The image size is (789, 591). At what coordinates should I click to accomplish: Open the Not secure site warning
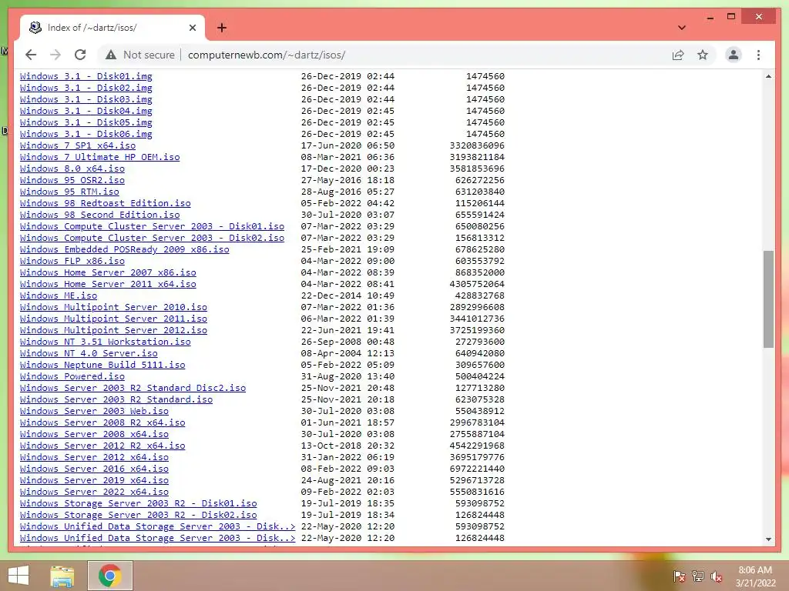[x=140, y=55]
